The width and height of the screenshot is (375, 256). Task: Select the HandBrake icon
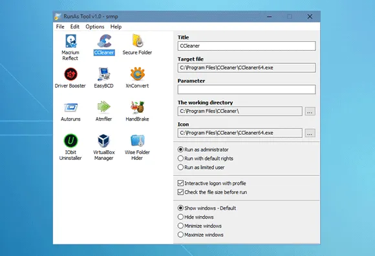click(137, 107)
